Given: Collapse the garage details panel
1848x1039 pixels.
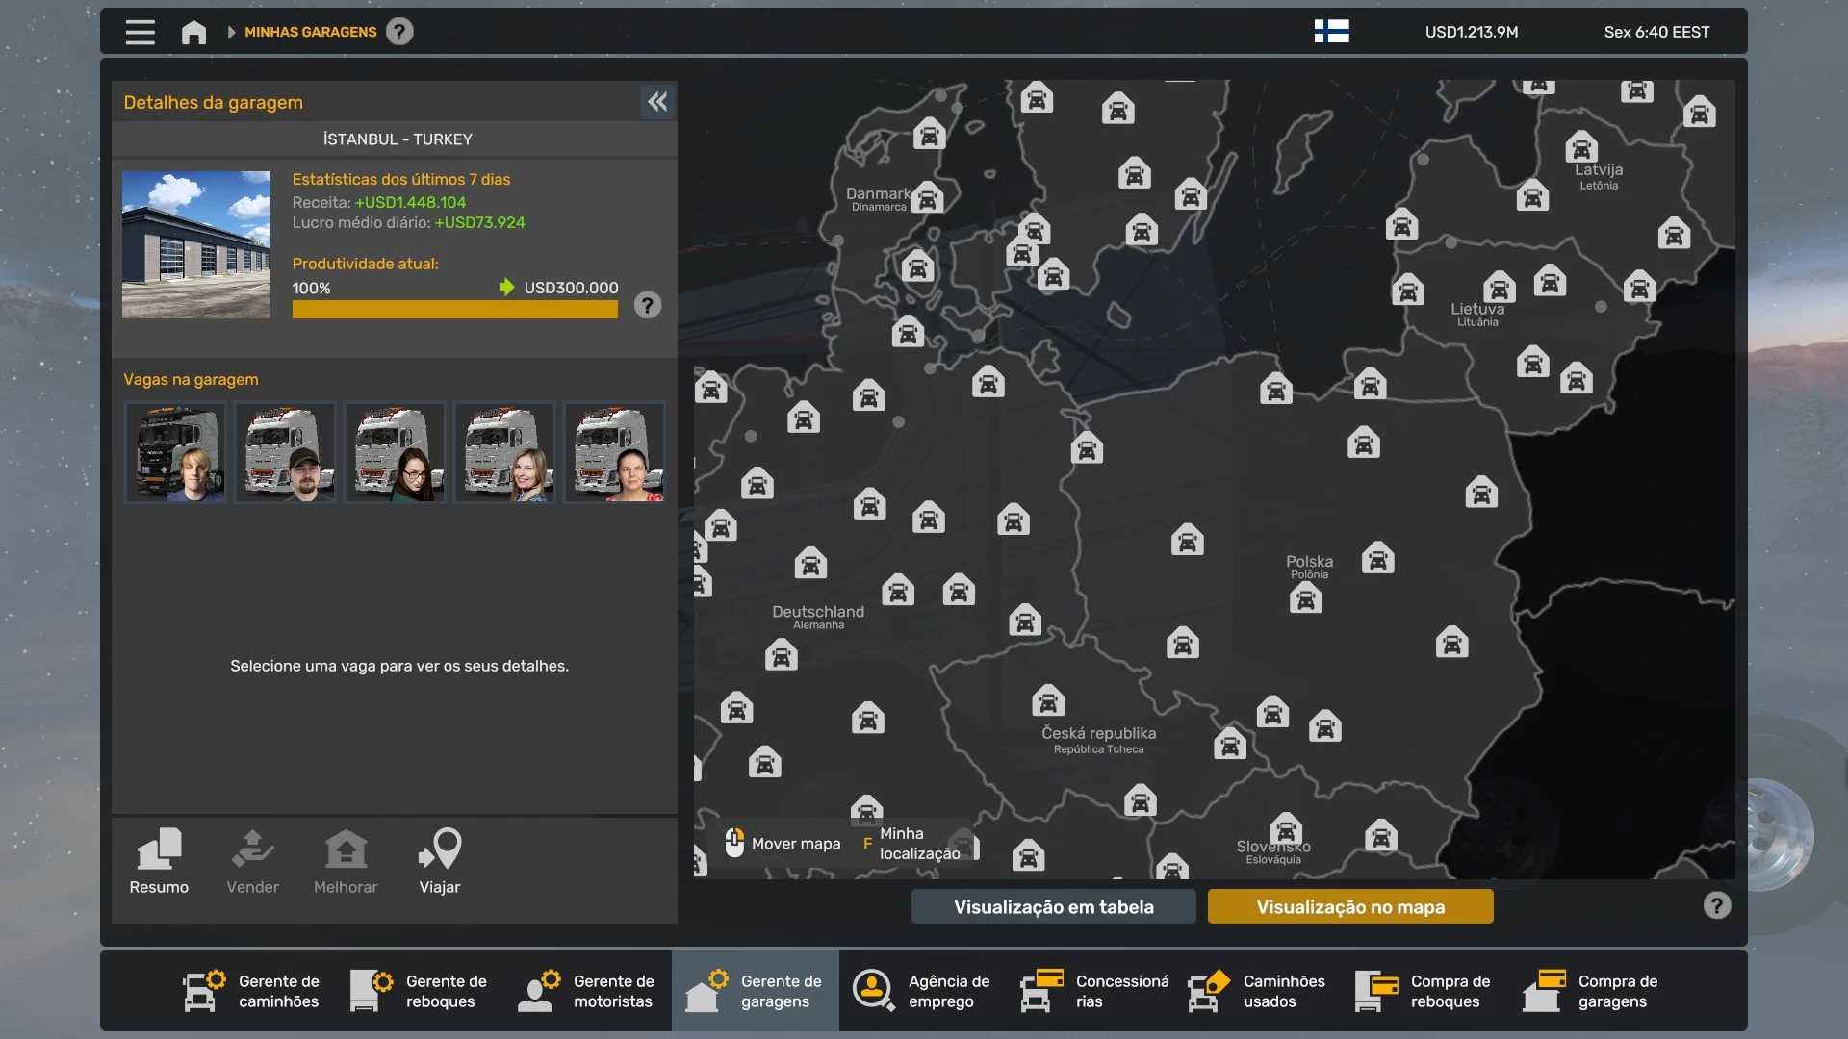Looking at the screenshot, I should point(657,102).
